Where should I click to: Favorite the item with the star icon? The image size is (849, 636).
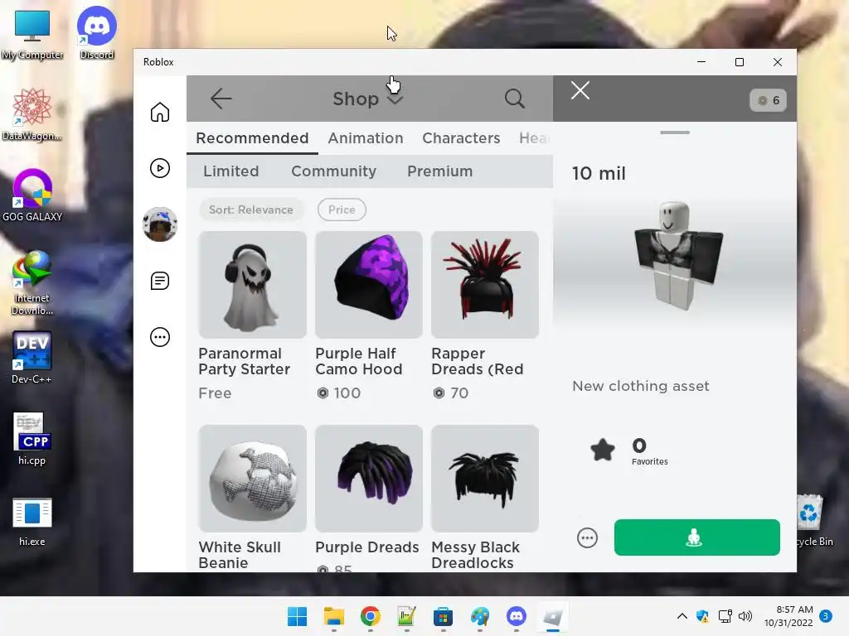603,450
